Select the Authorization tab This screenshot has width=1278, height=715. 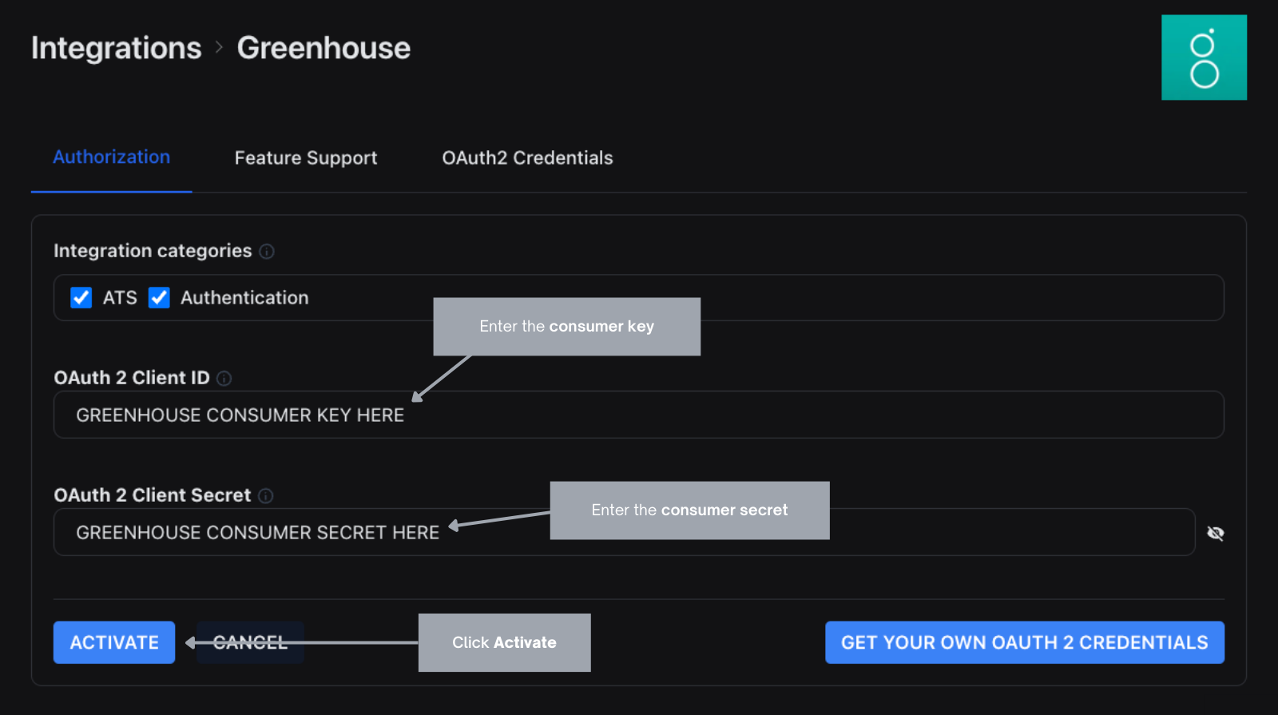pos(112,157)
